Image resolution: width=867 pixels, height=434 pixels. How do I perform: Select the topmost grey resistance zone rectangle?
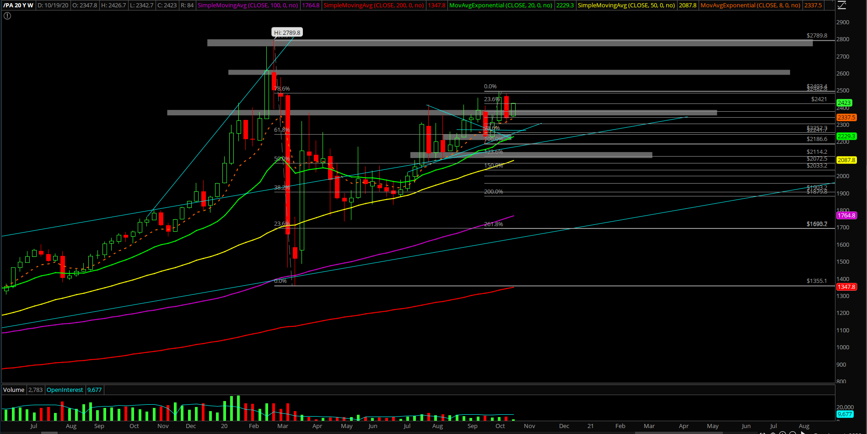click(x=510, y=43)
